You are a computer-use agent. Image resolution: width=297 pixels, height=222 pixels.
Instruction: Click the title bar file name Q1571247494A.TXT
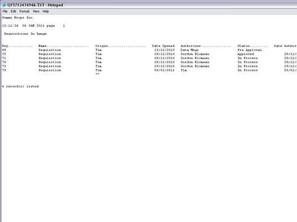(26, 5)
